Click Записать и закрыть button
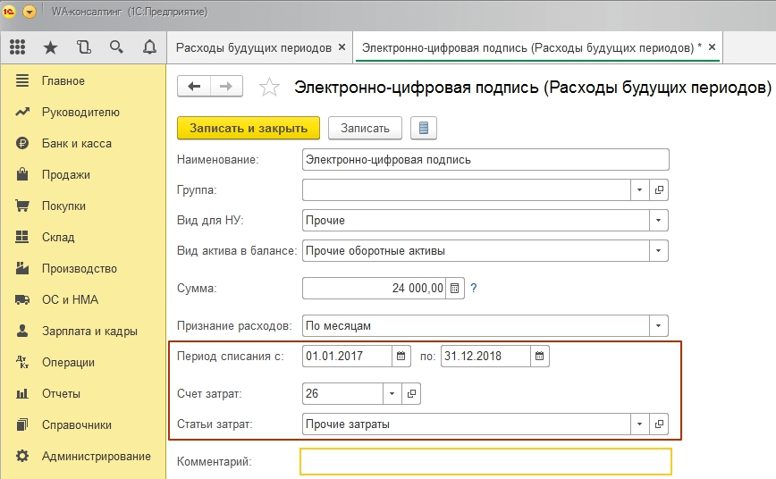 [x=249, y=128]
